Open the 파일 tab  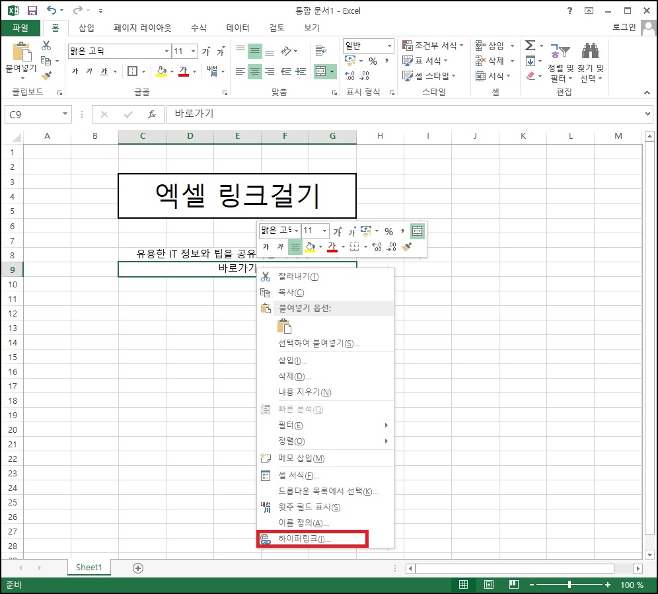tap(20, 28)
